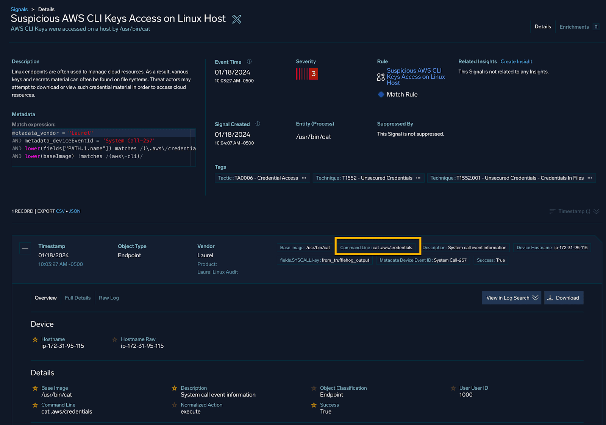The image size is (606, 425).
Task: Toggle the star next to User User ID
Action: click(x=453, y=388)
